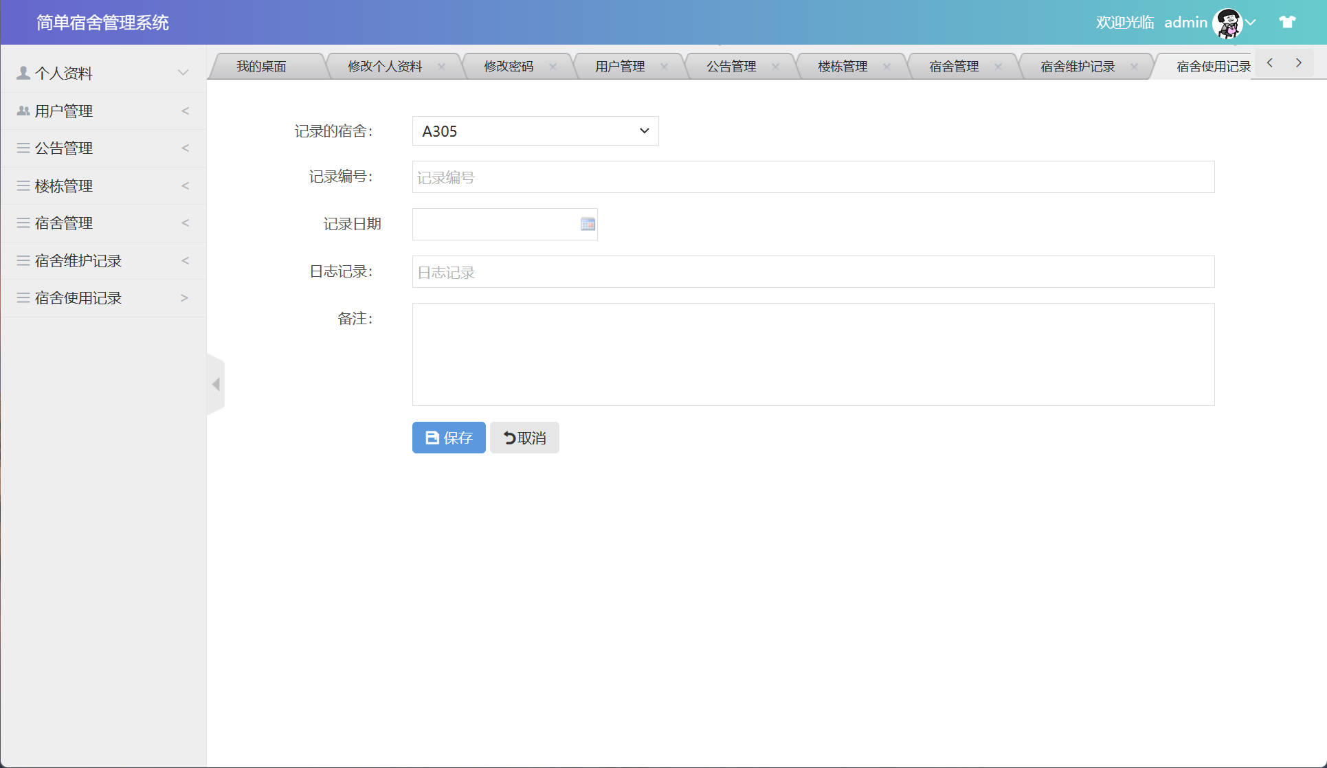Collapse the 个人资料 sidebar section
The image size is (1327, 768).
182,71
